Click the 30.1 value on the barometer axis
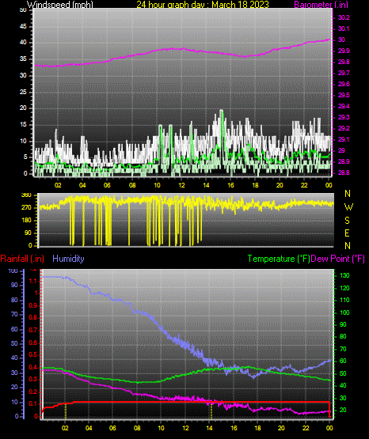 click(344, 28)
